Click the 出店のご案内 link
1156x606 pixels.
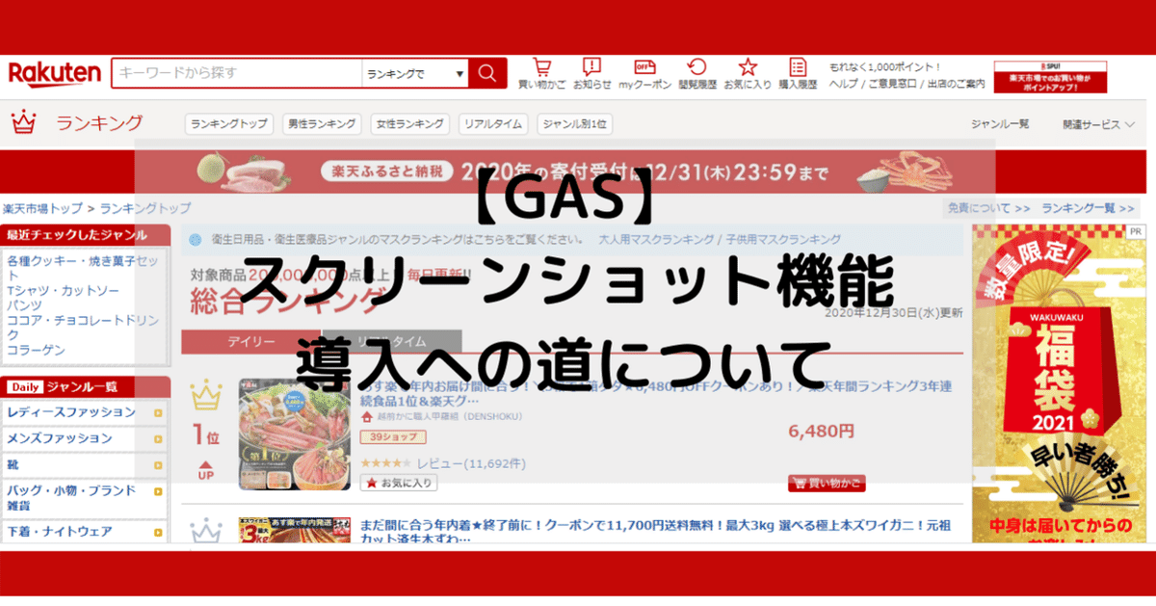pyautogui.click(x=956, y=84)
